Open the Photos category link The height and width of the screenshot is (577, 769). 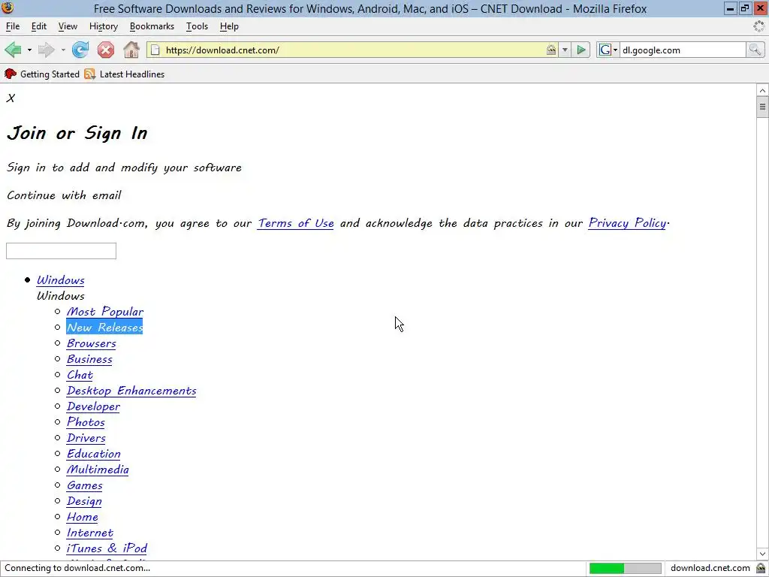pos(86,422)
